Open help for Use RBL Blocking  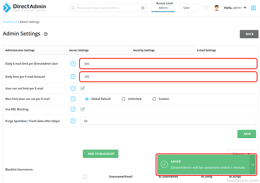[73, 109]
